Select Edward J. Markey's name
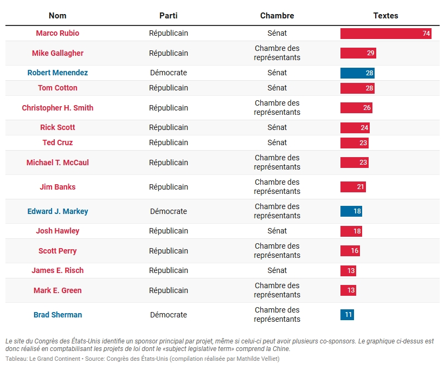The image size is (444, 370). point(57,211)
